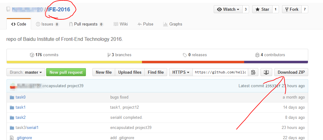Viewport: 323px width, 140px height.
Task: Click the author avatar in commit bar
Action: (x=13, y=86)
